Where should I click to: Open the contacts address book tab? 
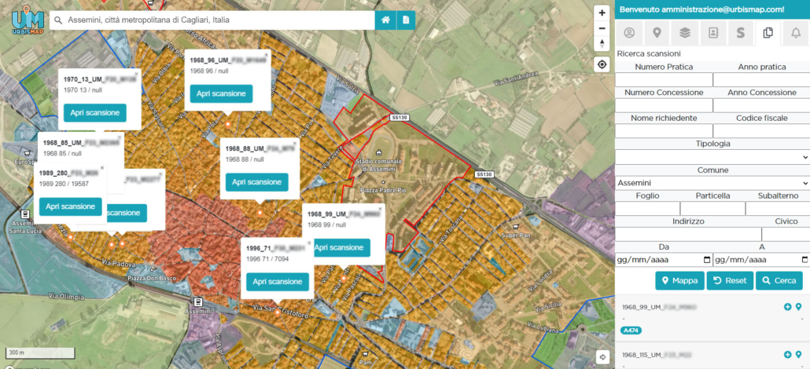click(713, 33)
